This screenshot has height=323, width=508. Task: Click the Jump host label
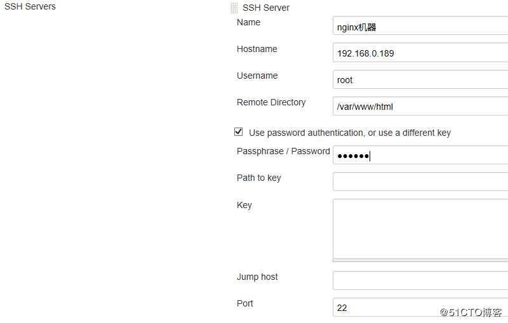click(257, 277)
